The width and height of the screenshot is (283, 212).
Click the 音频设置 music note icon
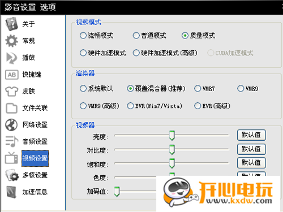tap(12, 141)
